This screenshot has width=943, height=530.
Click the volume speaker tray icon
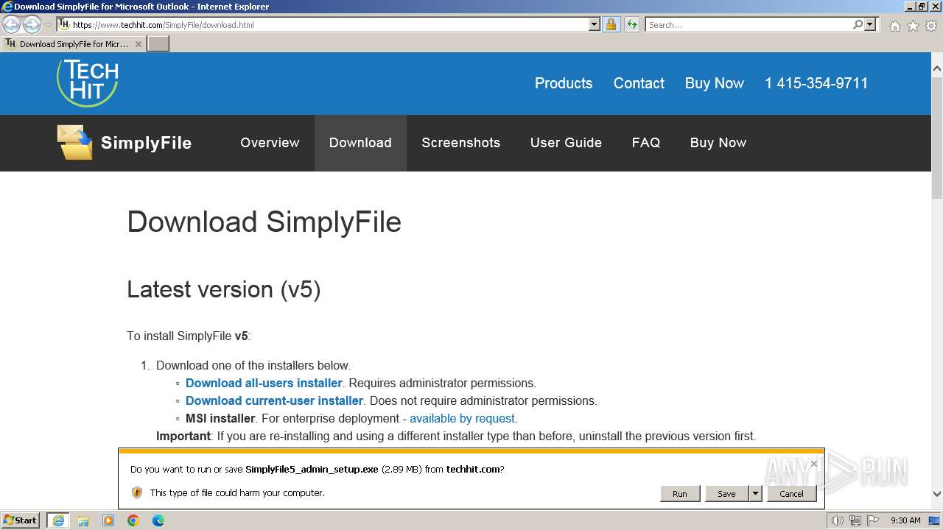click(x=837, y=520)
